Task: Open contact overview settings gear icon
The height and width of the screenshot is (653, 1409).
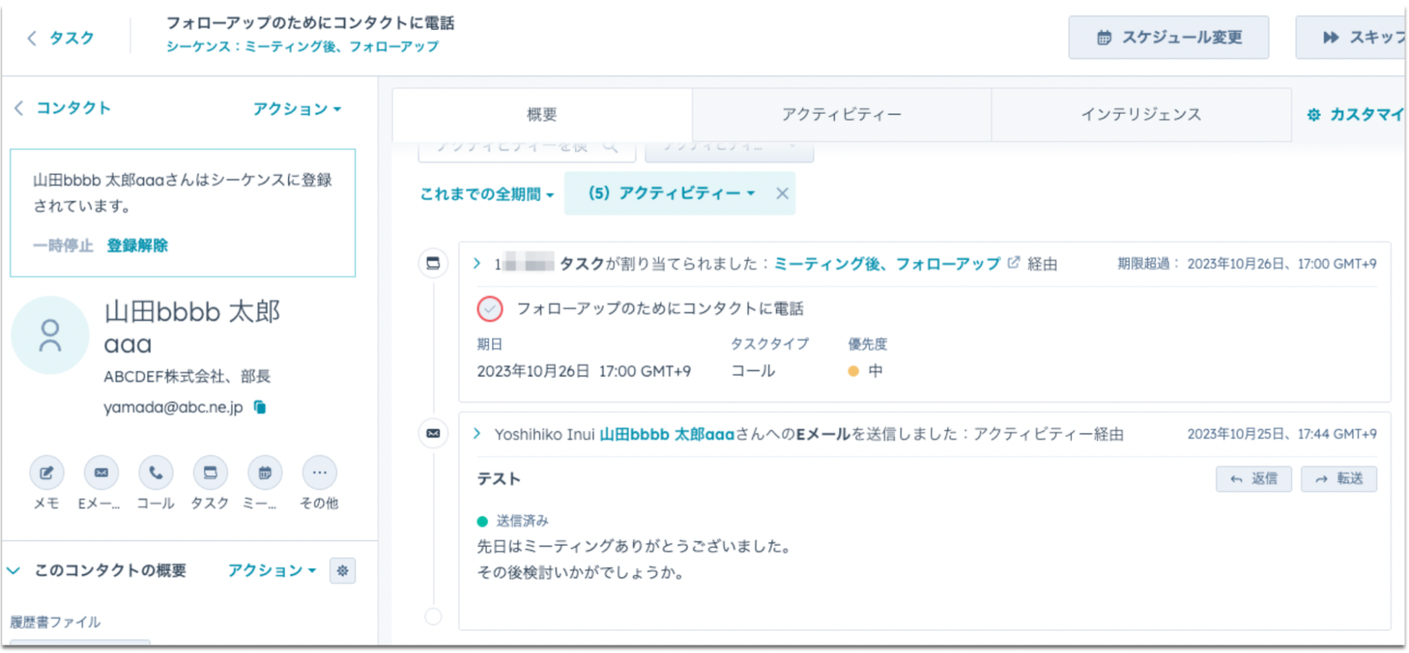Action: [x=343, y=571]
